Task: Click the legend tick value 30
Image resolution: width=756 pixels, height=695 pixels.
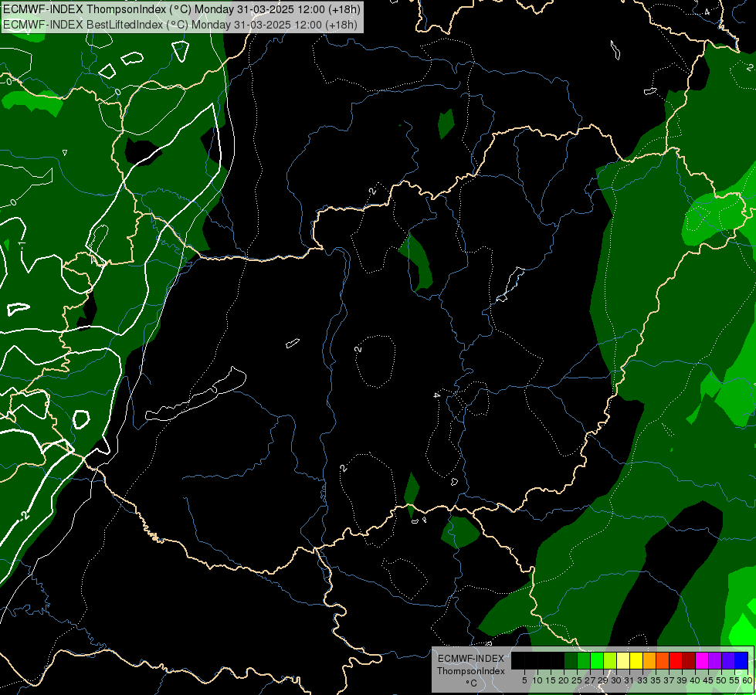Action: 616,680
